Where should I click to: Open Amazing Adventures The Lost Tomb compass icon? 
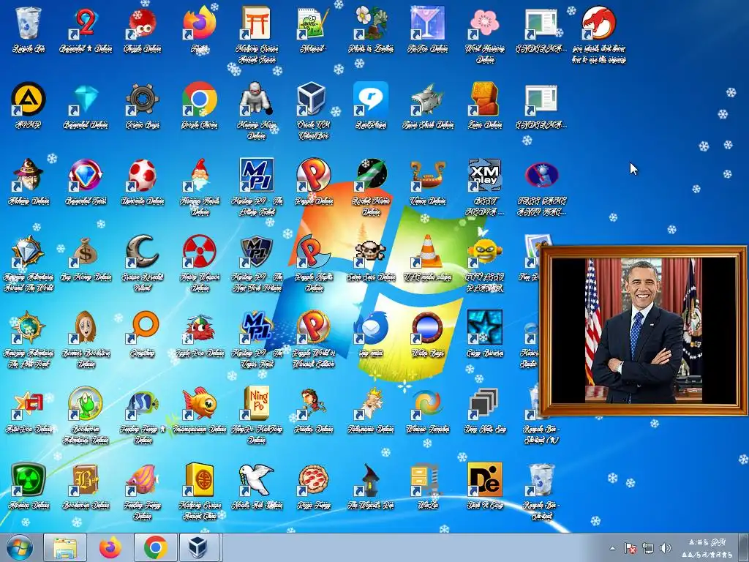[x=29, y=327]
